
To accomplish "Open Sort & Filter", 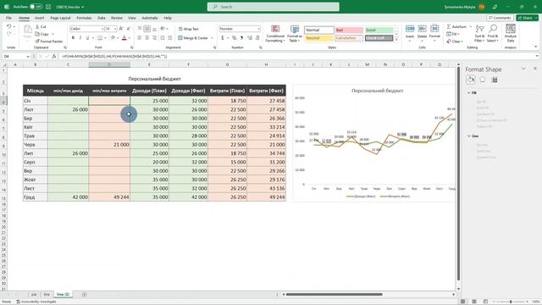I will click(x=479, y=34).
